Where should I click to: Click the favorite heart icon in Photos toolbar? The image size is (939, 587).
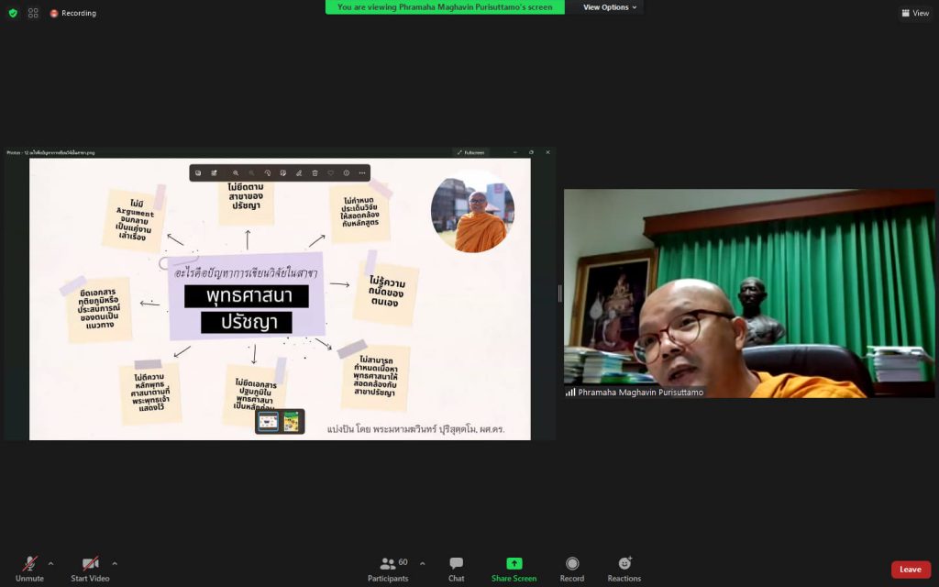point(330,172)
